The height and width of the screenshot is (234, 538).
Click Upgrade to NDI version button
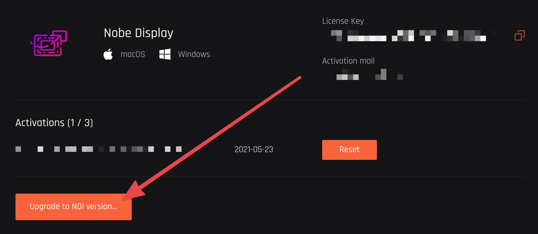point(74,207)
